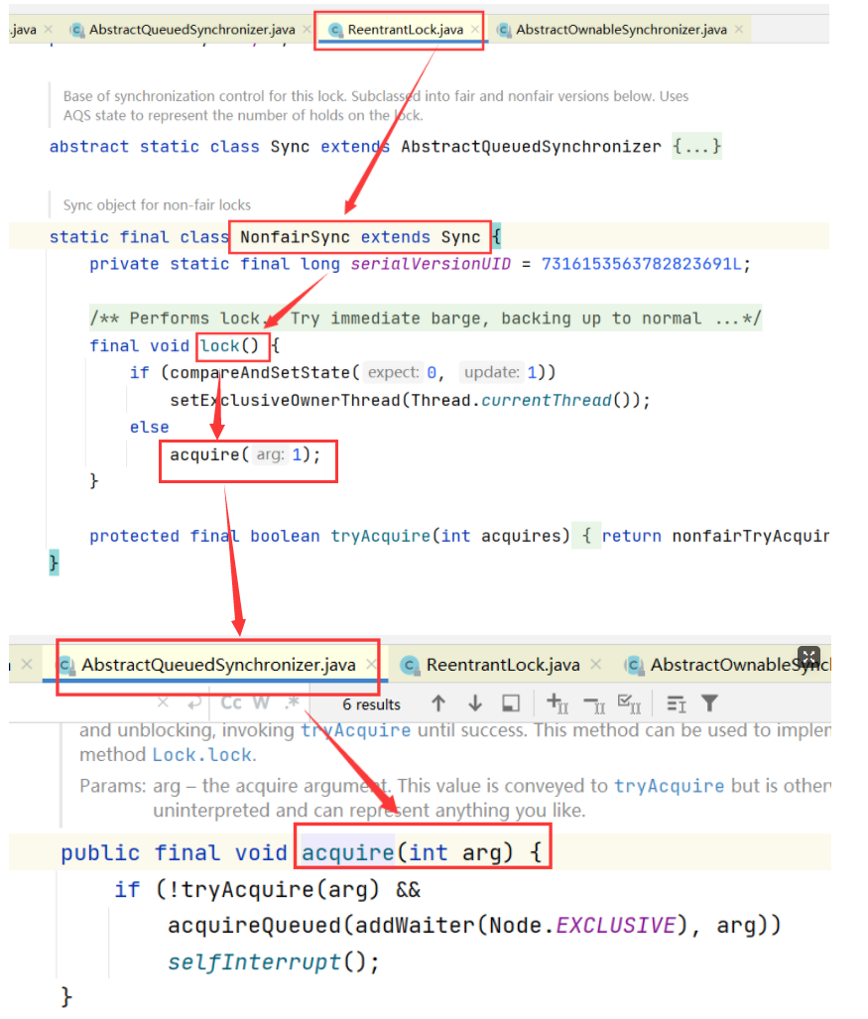Image resolution: width=868 pixels, height=1019 pixels.
Task: Switch to lower ReentrantLock.java tab
Action: (x=503, y=665)
